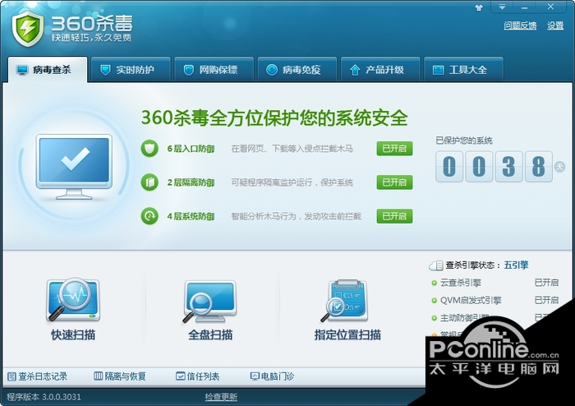Click the QVM启发式引擎 green dot
This screenshot has width=575, height=406.
click(x=435, y=300)
